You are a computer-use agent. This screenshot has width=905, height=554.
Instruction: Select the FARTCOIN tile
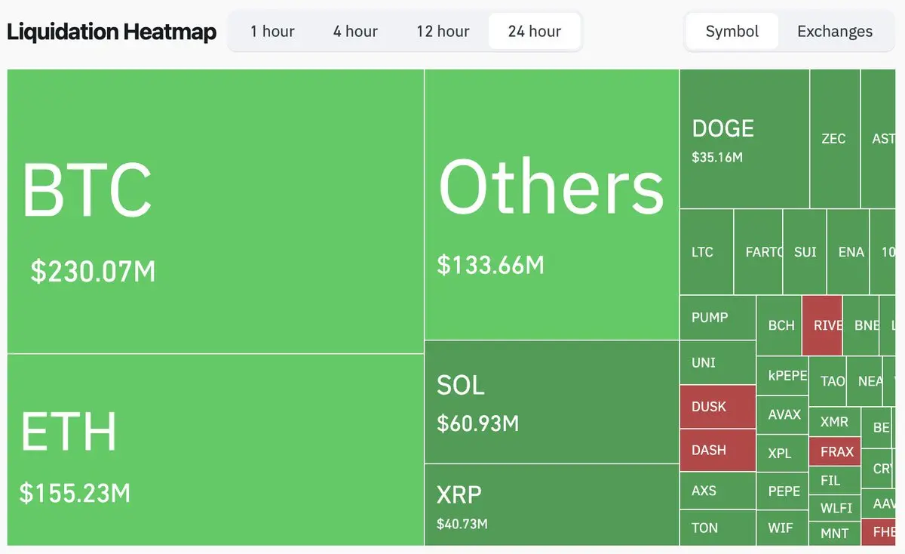point(759,252)
